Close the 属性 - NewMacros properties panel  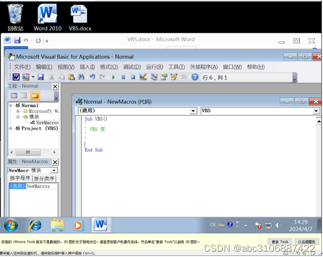tap(55, 162)
